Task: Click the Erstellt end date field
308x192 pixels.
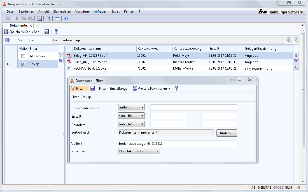Action: (x=219, y=116)
